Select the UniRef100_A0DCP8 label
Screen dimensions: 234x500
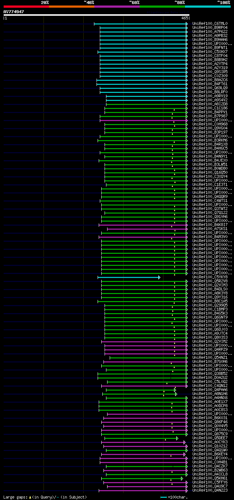[210, 406]
